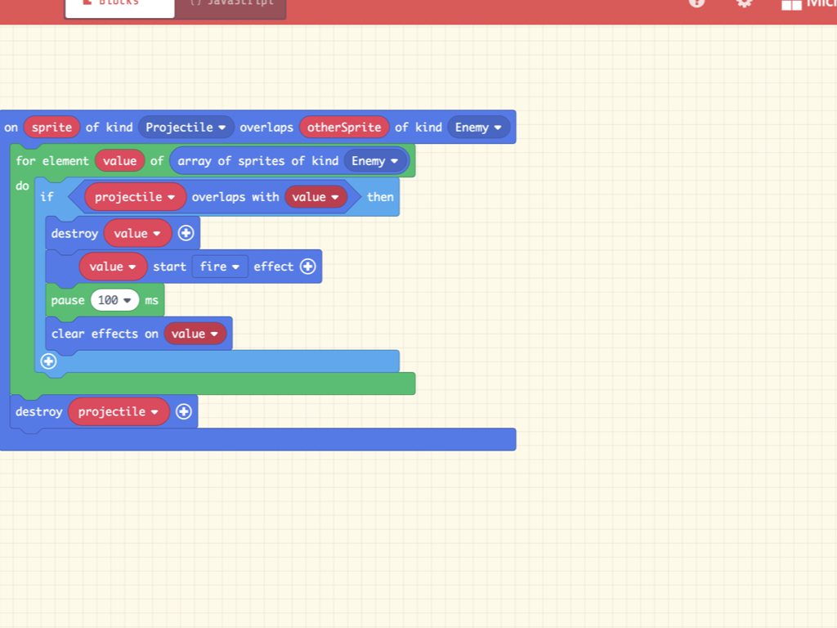Screen dimensions: 837x628
Task: Select the 'if' block keyword
Action: tap(47, 197)
